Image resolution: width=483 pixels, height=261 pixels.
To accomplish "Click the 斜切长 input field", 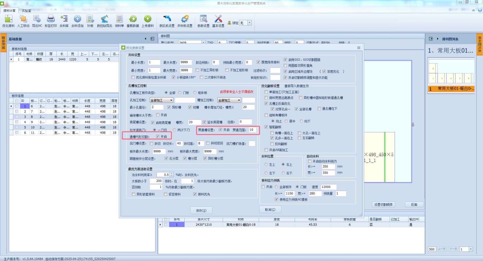I will click(x=179, y=143).
